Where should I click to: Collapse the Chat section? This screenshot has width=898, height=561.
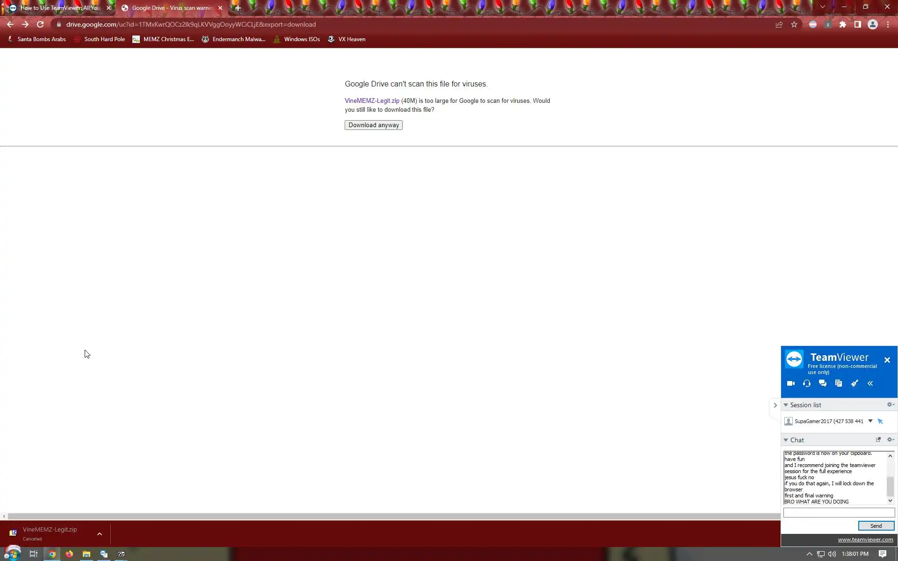786,440
